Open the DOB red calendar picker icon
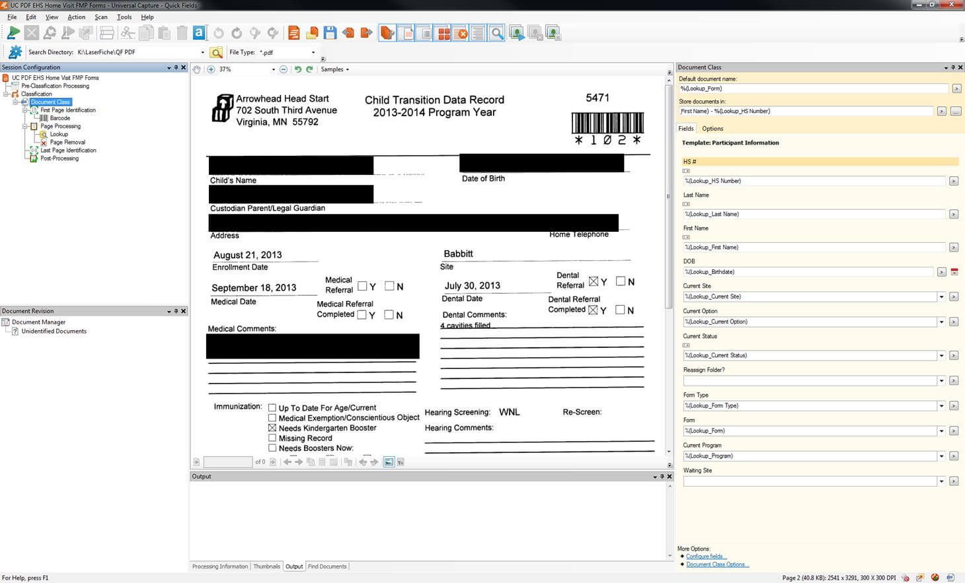 coord(954,272)
